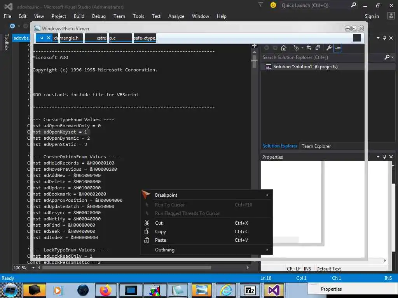Image resolution: width=398 pixels, height=298 pixels.
Task: Open the Analyze menu
Action: (x=176, y=16)
